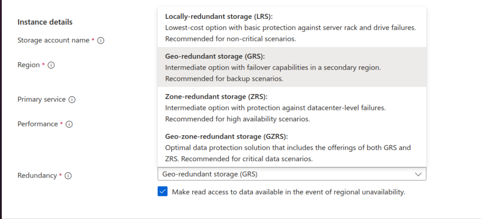Viewport: 481px width, 219px height.
Task: Open the Primary service info tooltip icon
Action: point(72,100)
